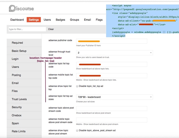Select the Login settings category

click(x=24, y=59)
